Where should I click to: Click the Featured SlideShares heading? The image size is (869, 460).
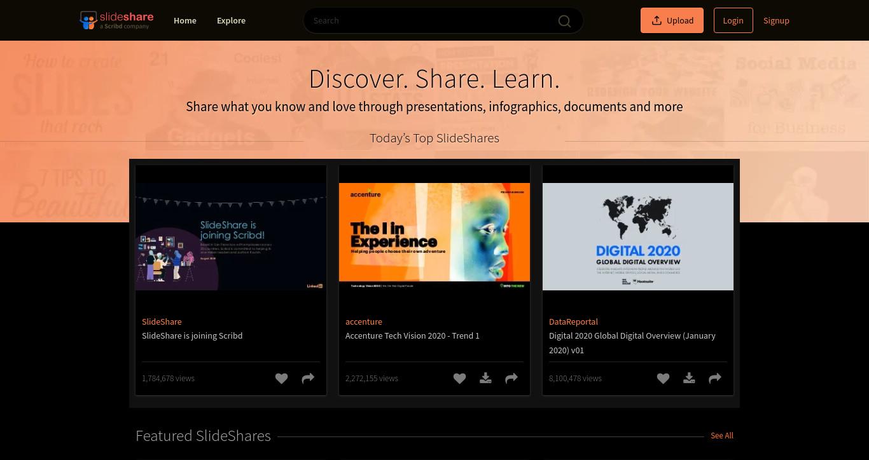point(203,436)
